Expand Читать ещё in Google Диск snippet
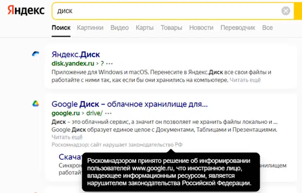This screenshot has width=302, height=193. coord(67,137)
